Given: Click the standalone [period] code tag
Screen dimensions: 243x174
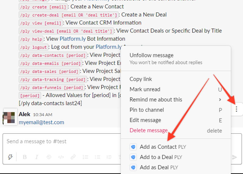Looking at the screenshot, I should [x=30, y=95].
